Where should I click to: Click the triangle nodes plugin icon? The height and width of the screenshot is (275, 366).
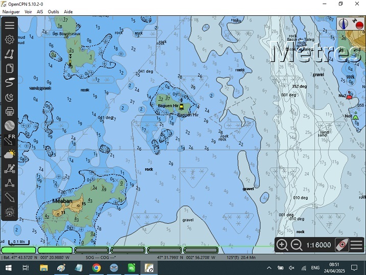pyautogui.click(x=10, y=183)
